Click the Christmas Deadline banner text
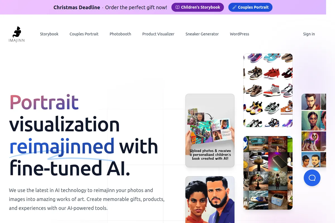This screenshot has width=335, height=223. coord(77,8)
